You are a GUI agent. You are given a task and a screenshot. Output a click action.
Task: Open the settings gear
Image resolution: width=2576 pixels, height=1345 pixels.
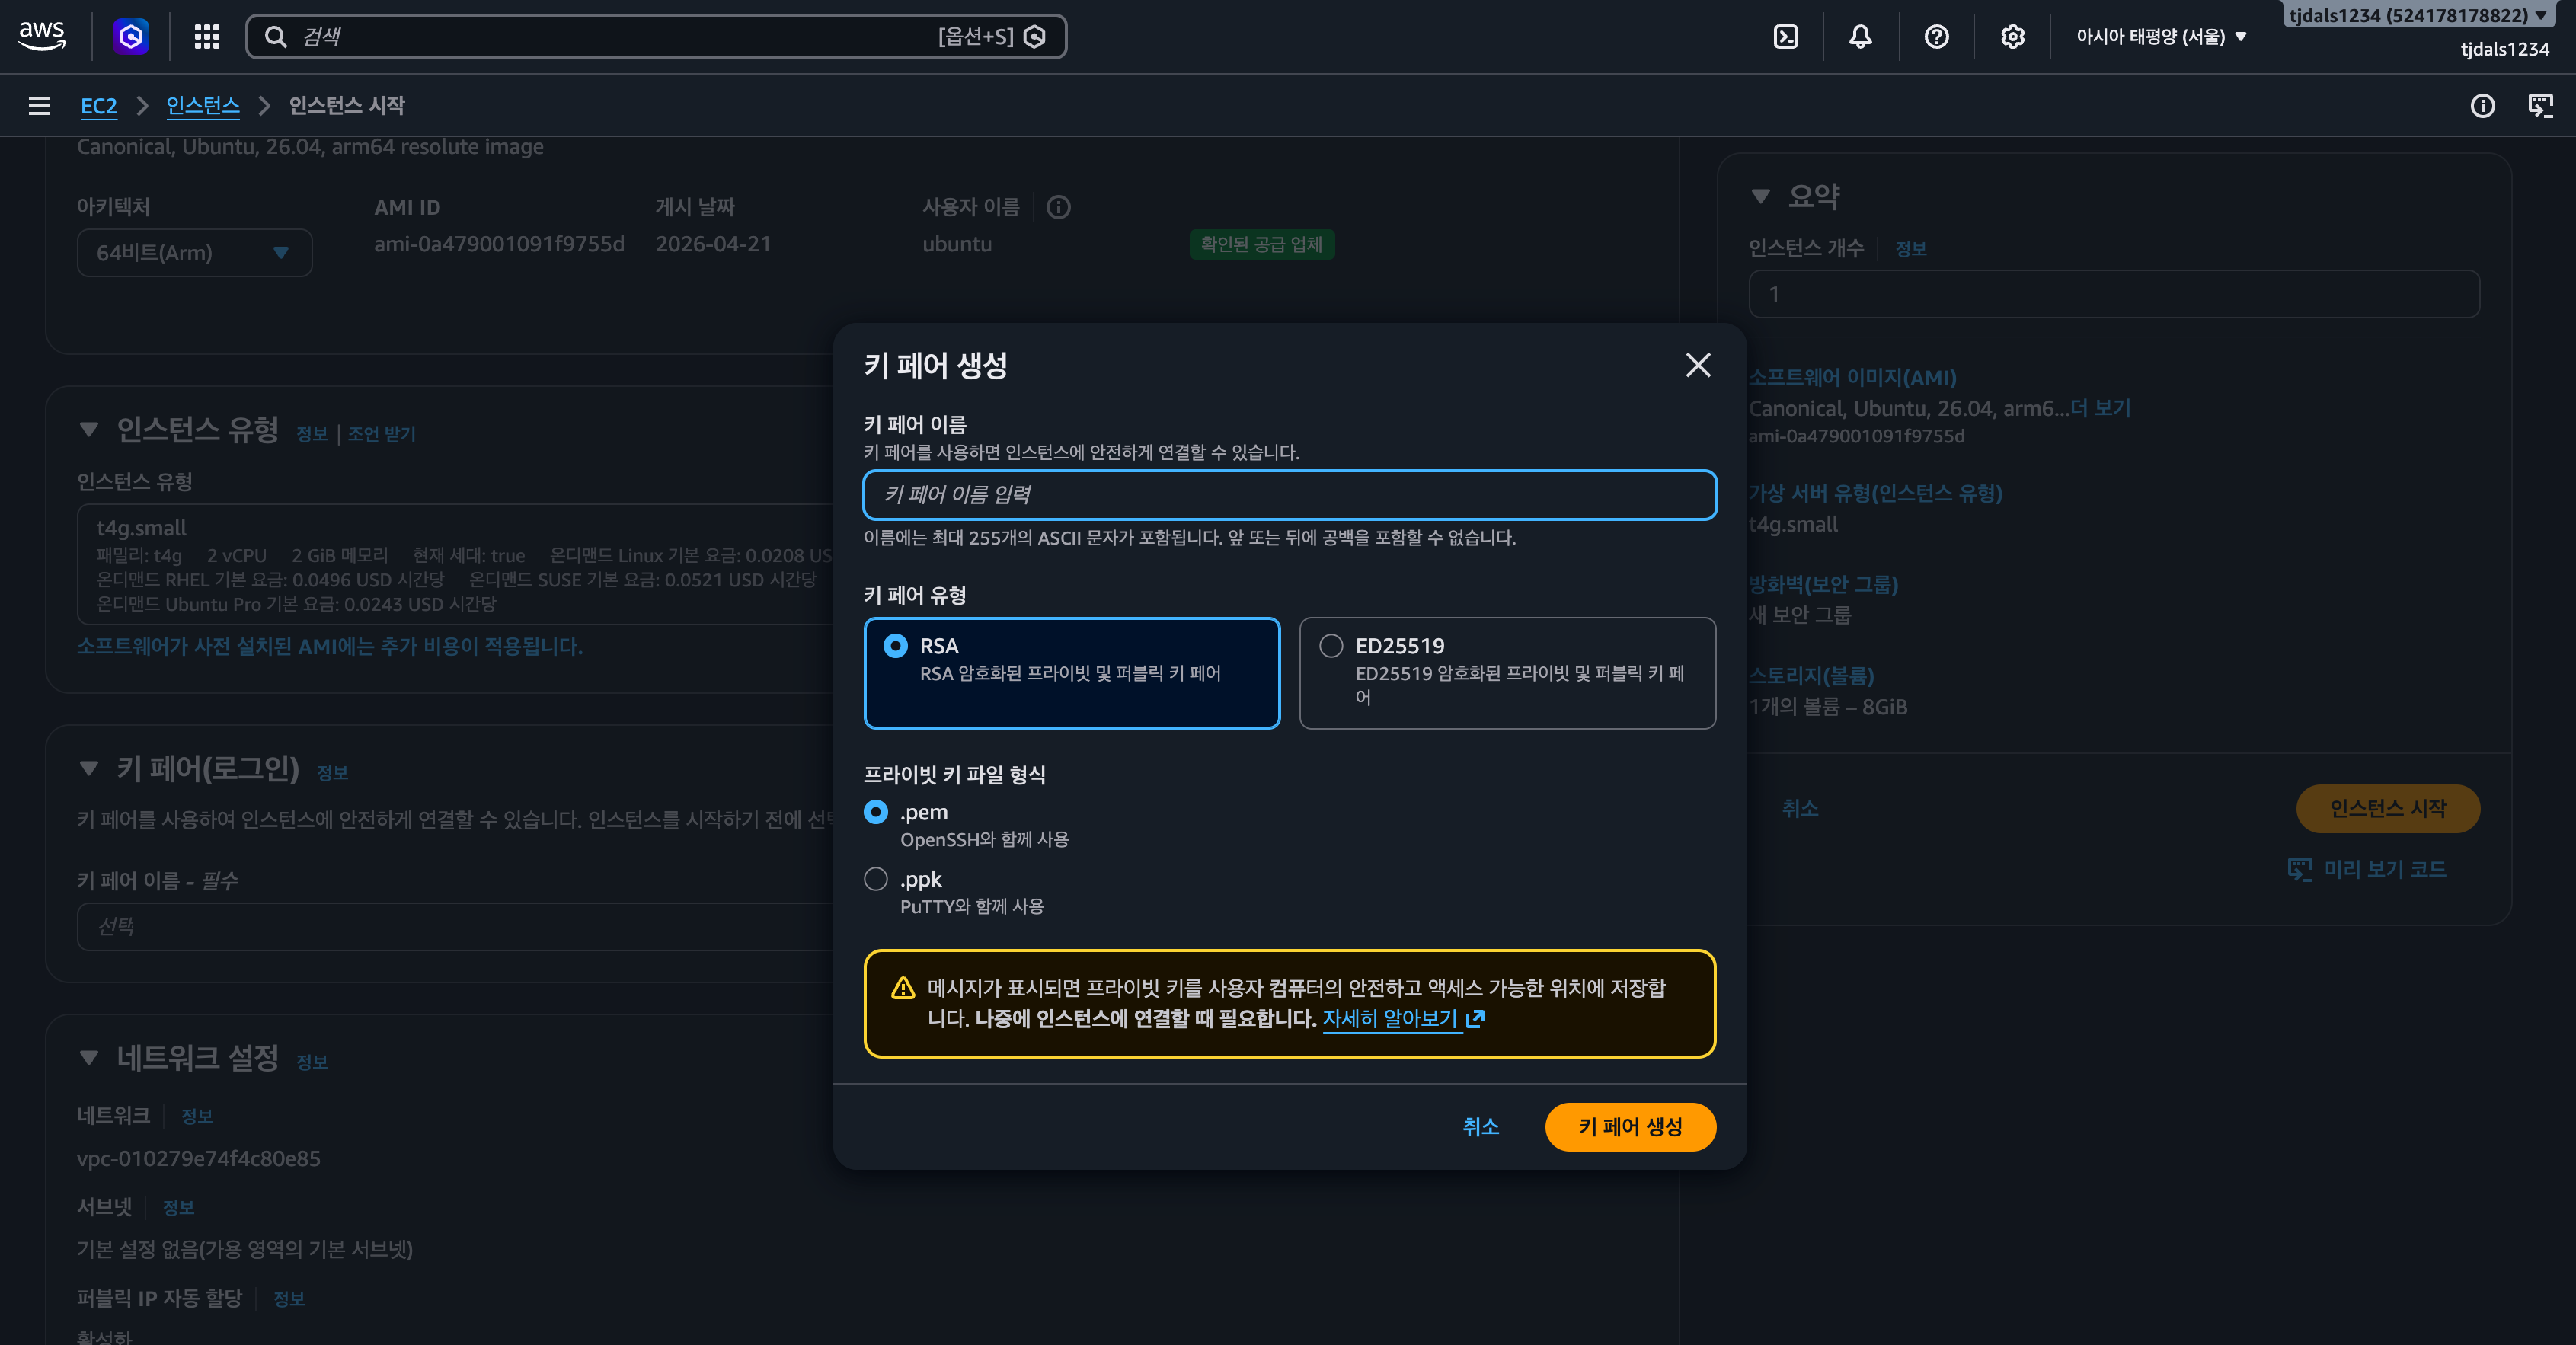2012,36
